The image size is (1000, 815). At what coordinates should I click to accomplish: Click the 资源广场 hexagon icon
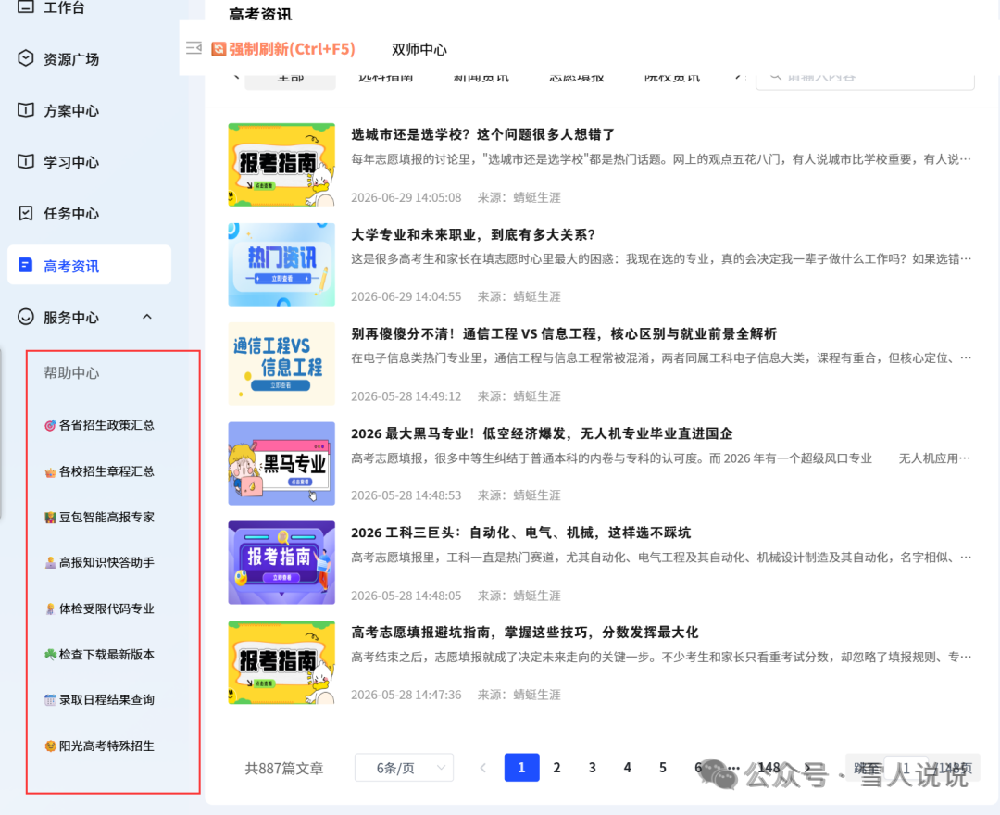[26, 58]
